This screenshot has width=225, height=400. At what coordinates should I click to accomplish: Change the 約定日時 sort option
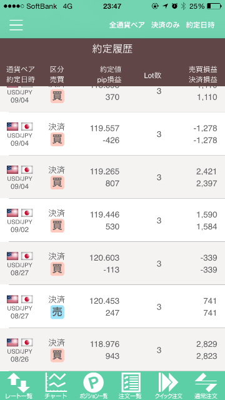pyautogui.click(x=200, y=25)
